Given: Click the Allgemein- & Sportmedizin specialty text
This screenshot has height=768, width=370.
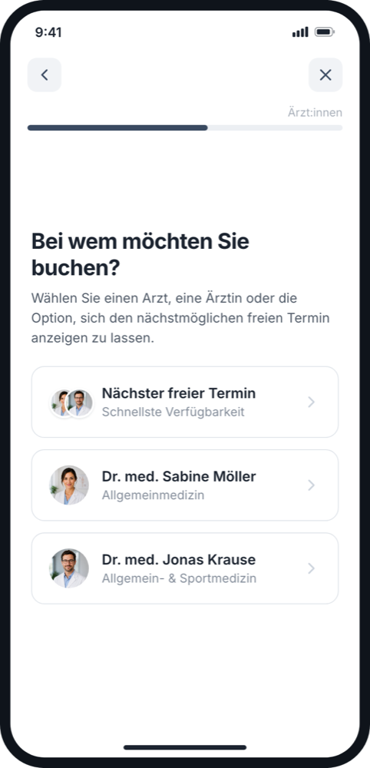Looking at the screenshot, I should 179,578.
